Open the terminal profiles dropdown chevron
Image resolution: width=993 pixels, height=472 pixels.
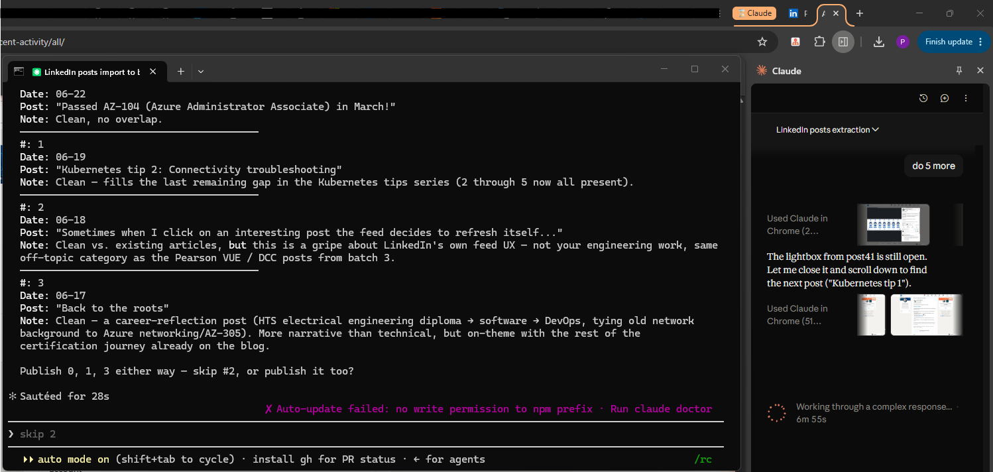(x=201, y=72)
